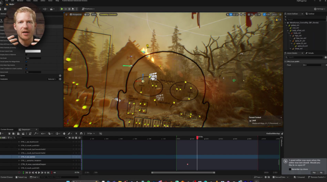This screenshot has height=182, width=327.
Task: Click the Add track button in Sequencer
Action: 3,138
